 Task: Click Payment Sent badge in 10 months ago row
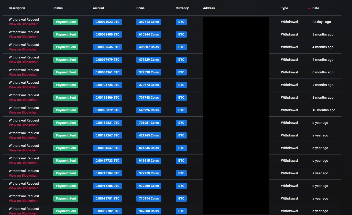(x=66, y=110)
